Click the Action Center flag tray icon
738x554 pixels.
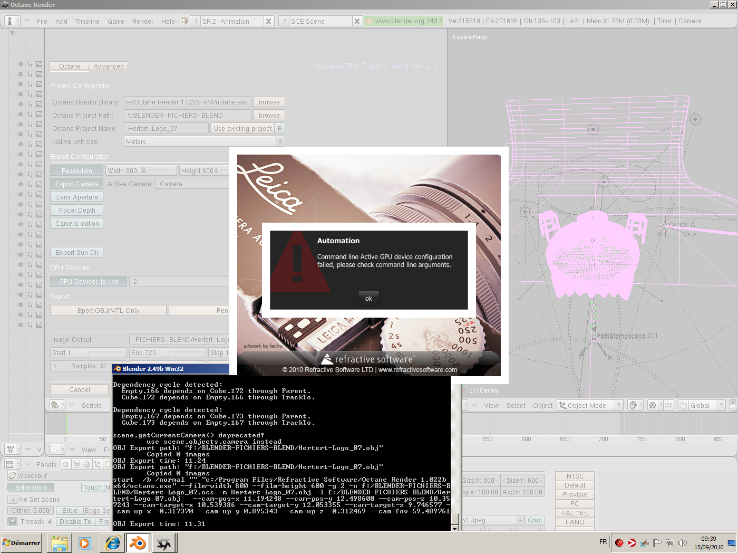(x=657, y=543)
